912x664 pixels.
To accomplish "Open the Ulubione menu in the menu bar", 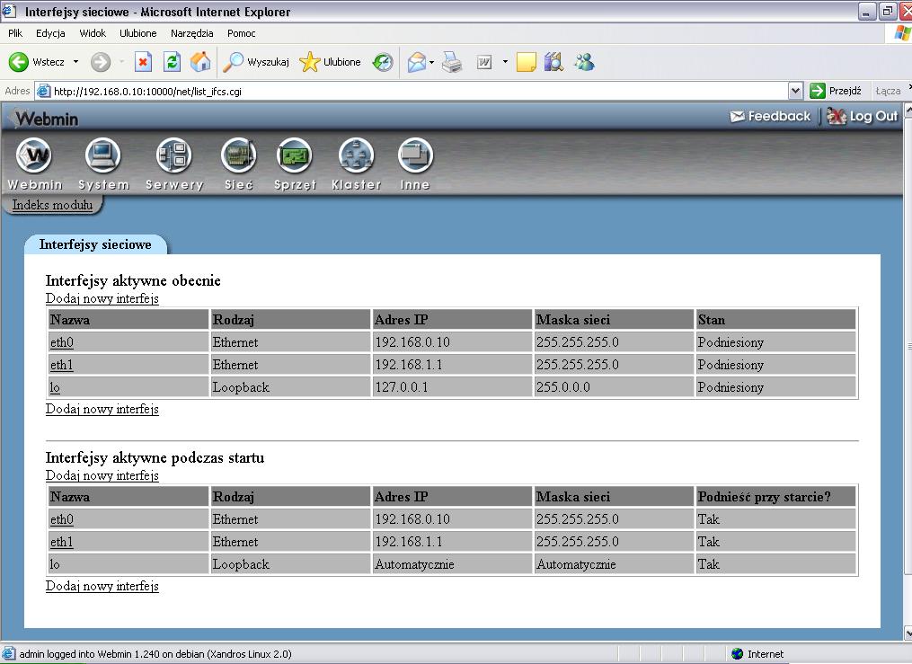I will point(137,33).
